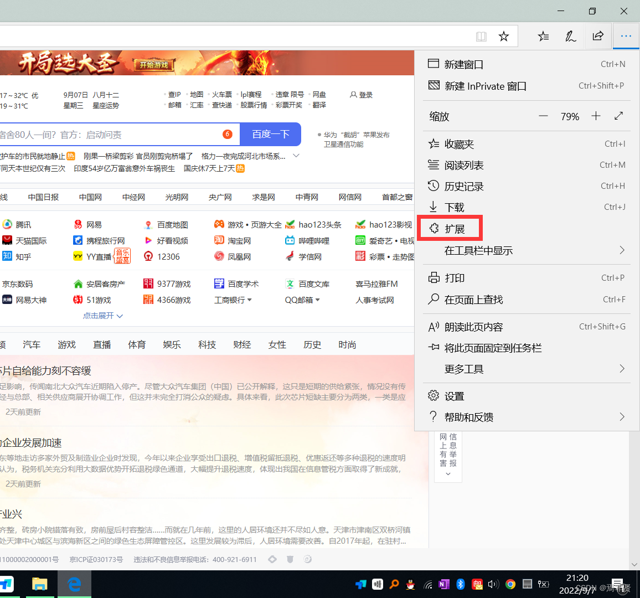Click into the Baidu search input field
The width and height of the screenshot is (640, 598).
tap(118, 135)
